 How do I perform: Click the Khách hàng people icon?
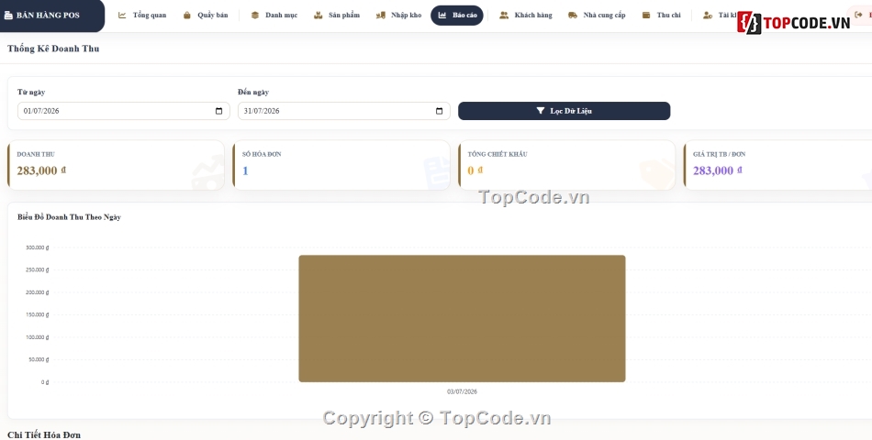point(504,15)
